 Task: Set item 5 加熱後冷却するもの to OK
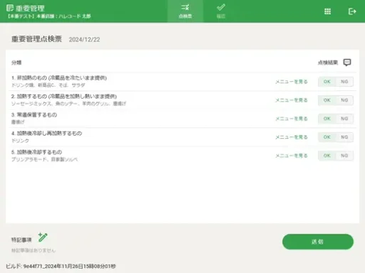[327, 156]
